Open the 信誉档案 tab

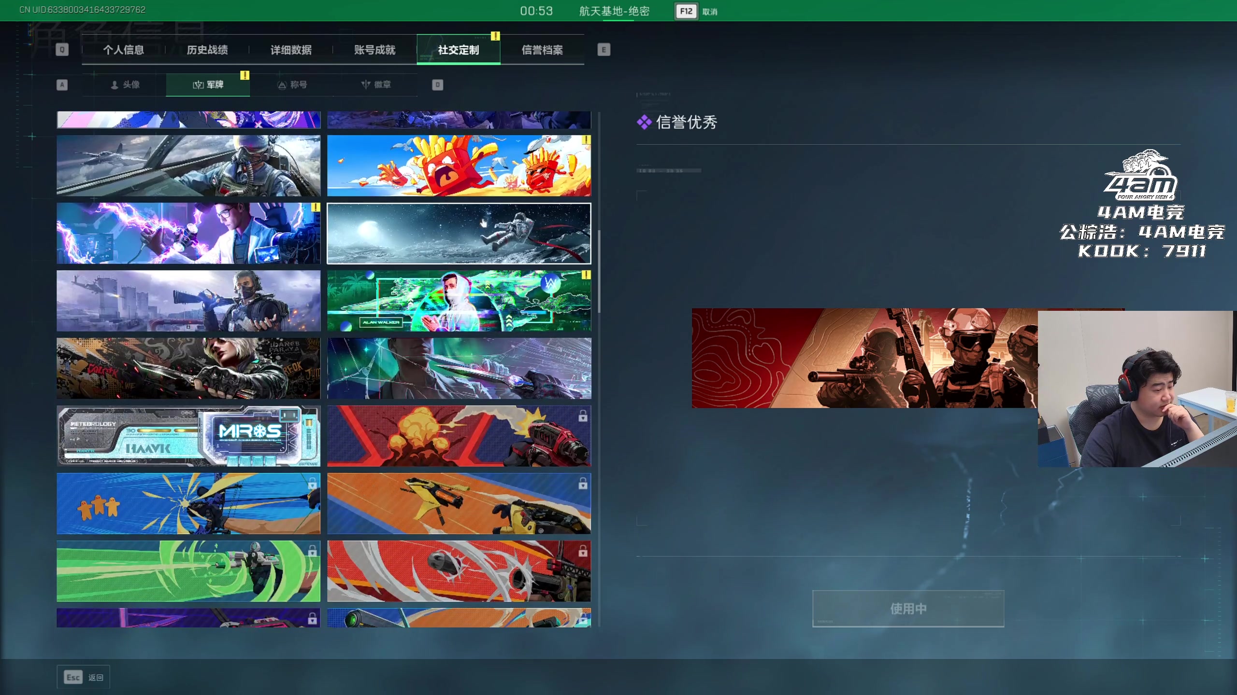point(542,50)
